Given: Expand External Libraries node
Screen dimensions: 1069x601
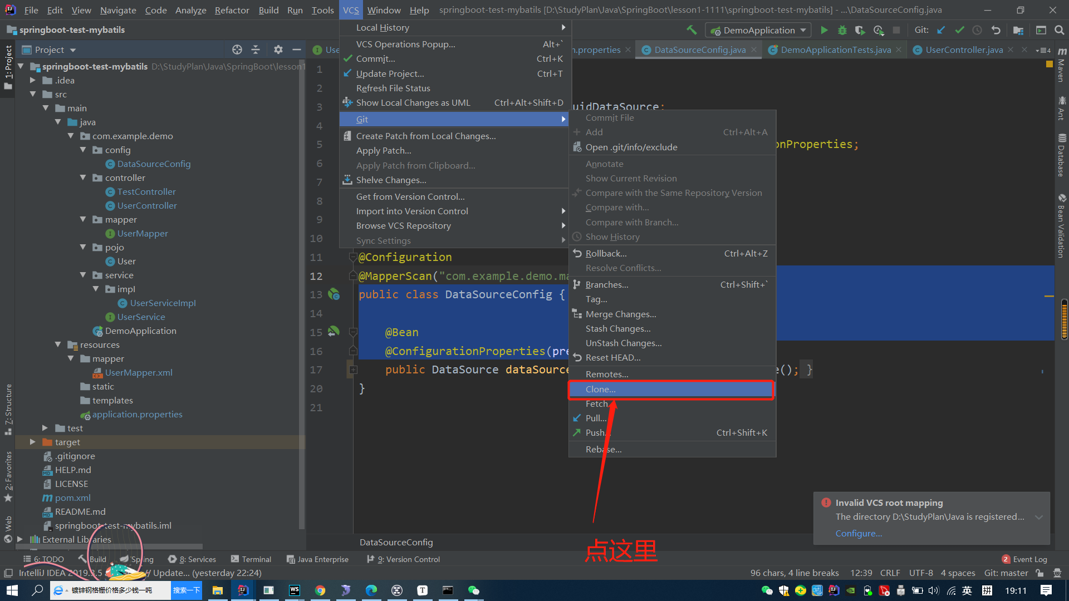Looking at the screenshot, I should point(20,539).
